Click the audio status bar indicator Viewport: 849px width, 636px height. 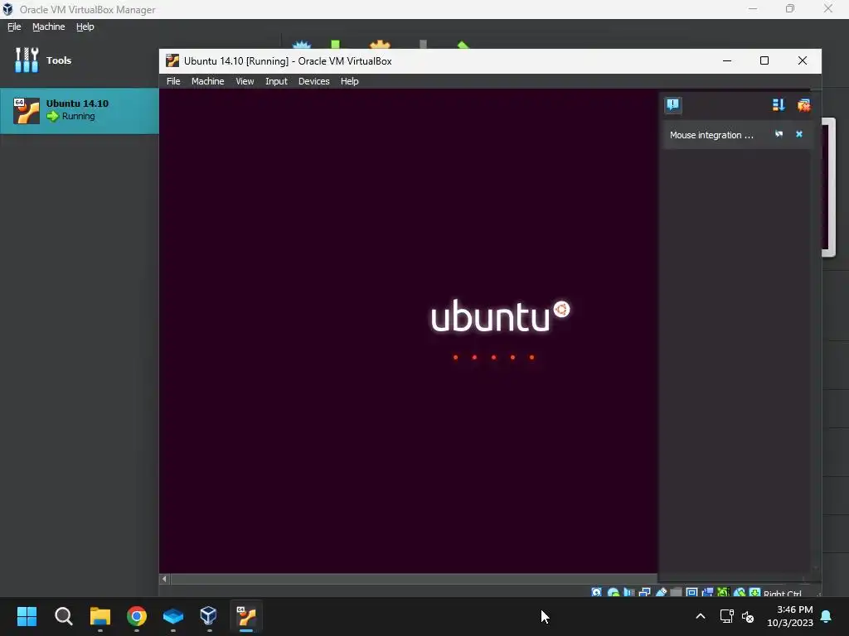tap(628, 592)
